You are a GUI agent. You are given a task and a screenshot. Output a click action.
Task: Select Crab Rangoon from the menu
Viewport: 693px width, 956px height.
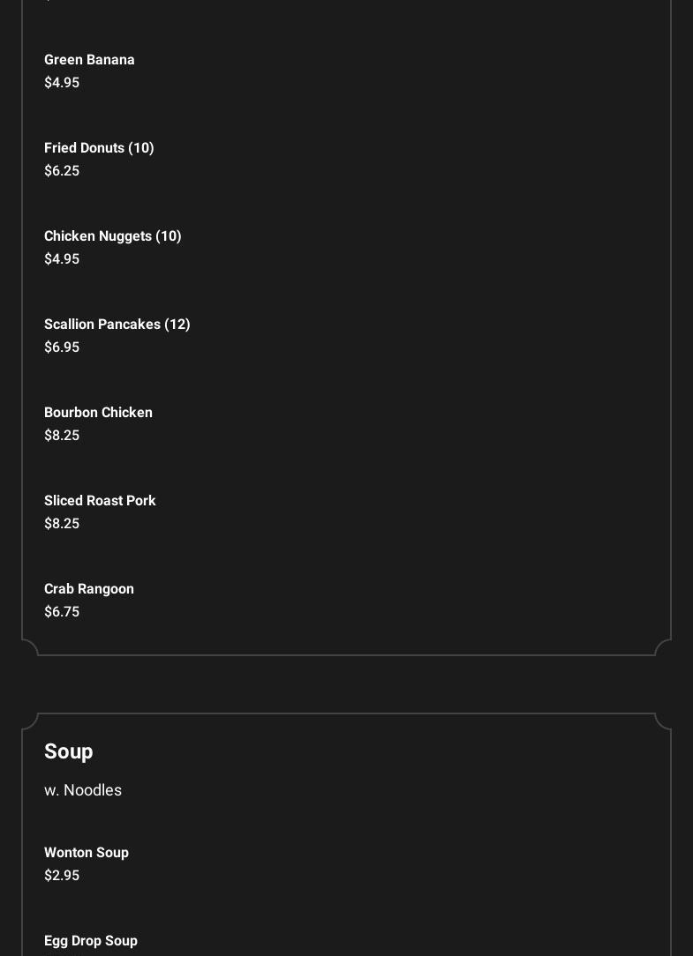89,589
